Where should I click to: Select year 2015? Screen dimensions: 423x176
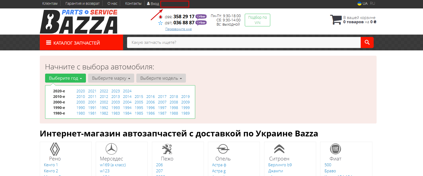tap(139, 97)
